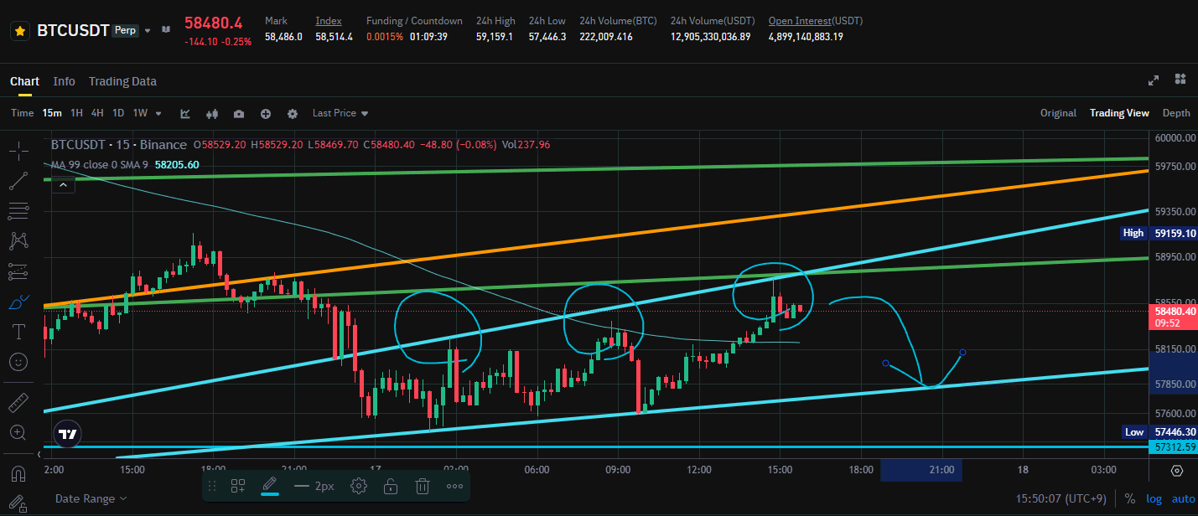Click the 57312.59 horizontal line price label
The width and height of the screenshot is (1198, 516).
(x=1172, y=447)
